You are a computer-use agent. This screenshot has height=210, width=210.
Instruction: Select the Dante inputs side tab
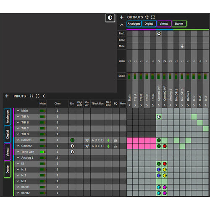click(x=8, y=169)
